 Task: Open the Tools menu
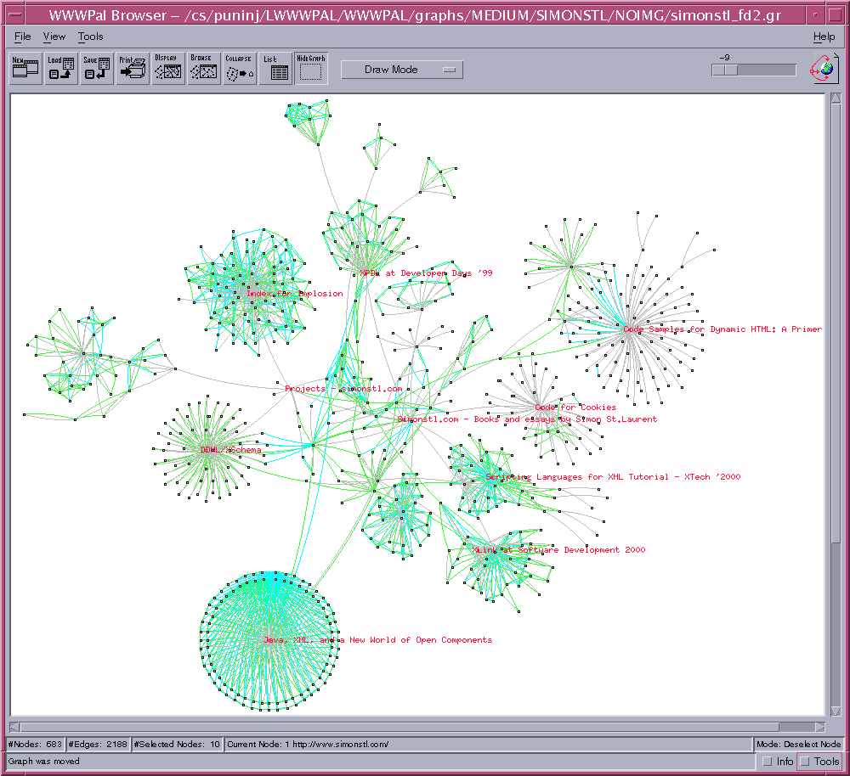(90, 37)
